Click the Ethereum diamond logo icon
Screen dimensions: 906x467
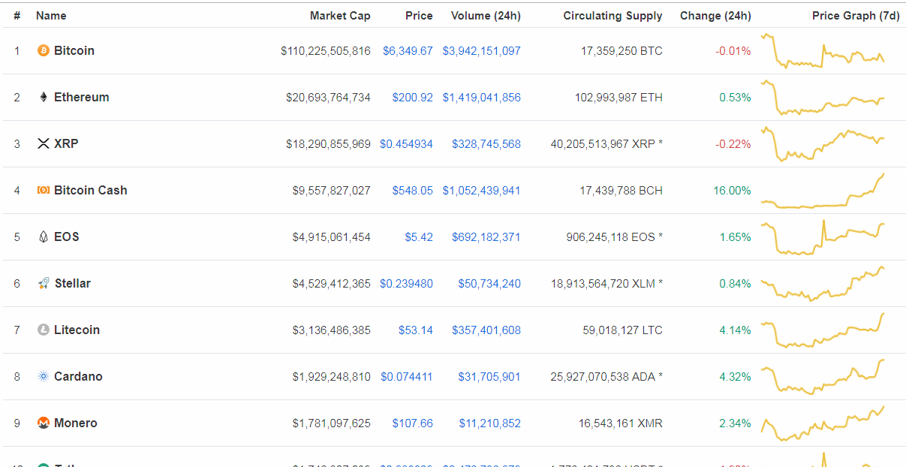tap(44, 98)
